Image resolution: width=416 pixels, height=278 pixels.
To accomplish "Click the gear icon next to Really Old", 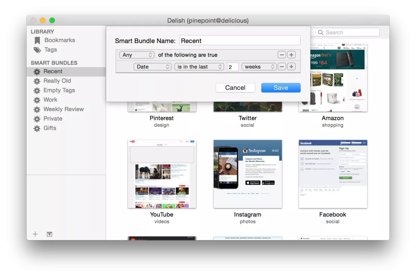I will [x=37, y=81].
